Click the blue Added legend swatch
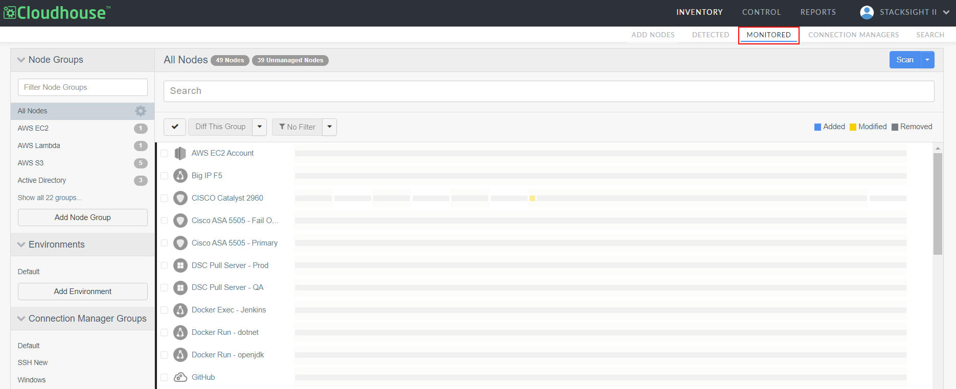The width and height of the screenshot is (956, 389). tap(817, 127)
